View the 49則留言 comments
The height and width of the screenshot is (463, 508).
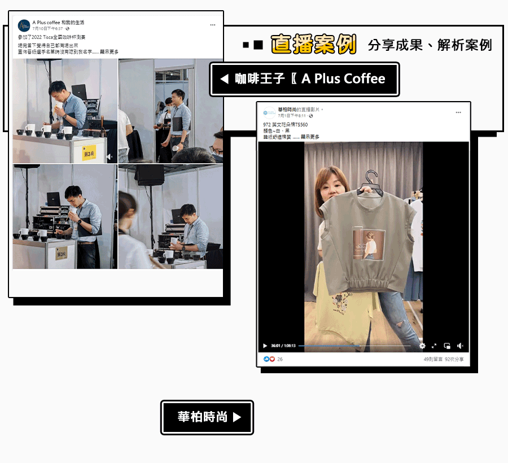click(432, 359)
